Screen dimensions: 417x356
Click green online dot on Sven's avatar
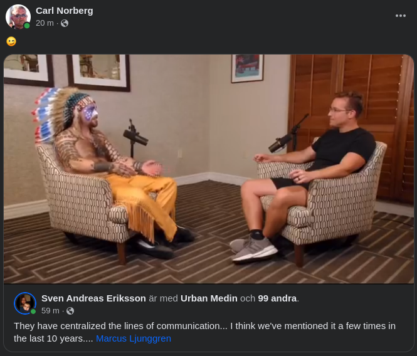coord(33,311)
